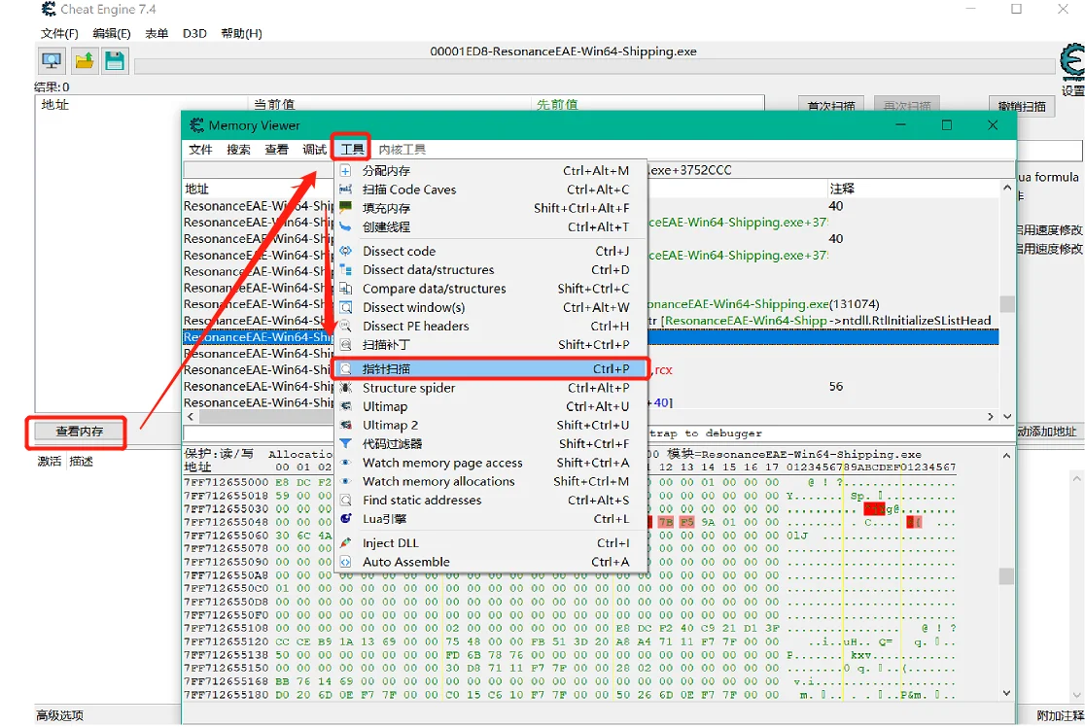
Task: Click the hex dump vertical scrollbar thumb
Action: pos(1007,576)
